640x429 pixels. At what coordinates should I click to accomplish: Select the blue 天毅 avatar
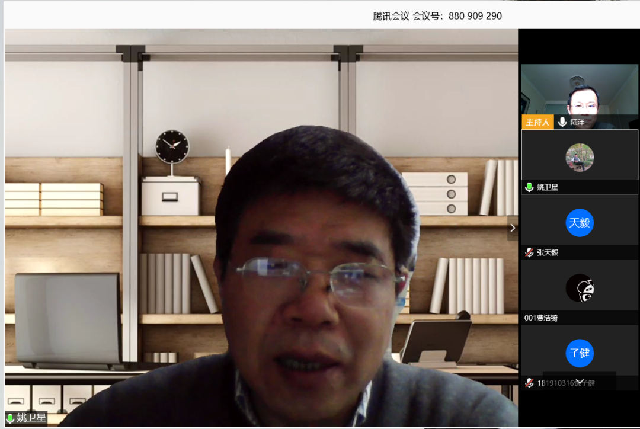580,223
